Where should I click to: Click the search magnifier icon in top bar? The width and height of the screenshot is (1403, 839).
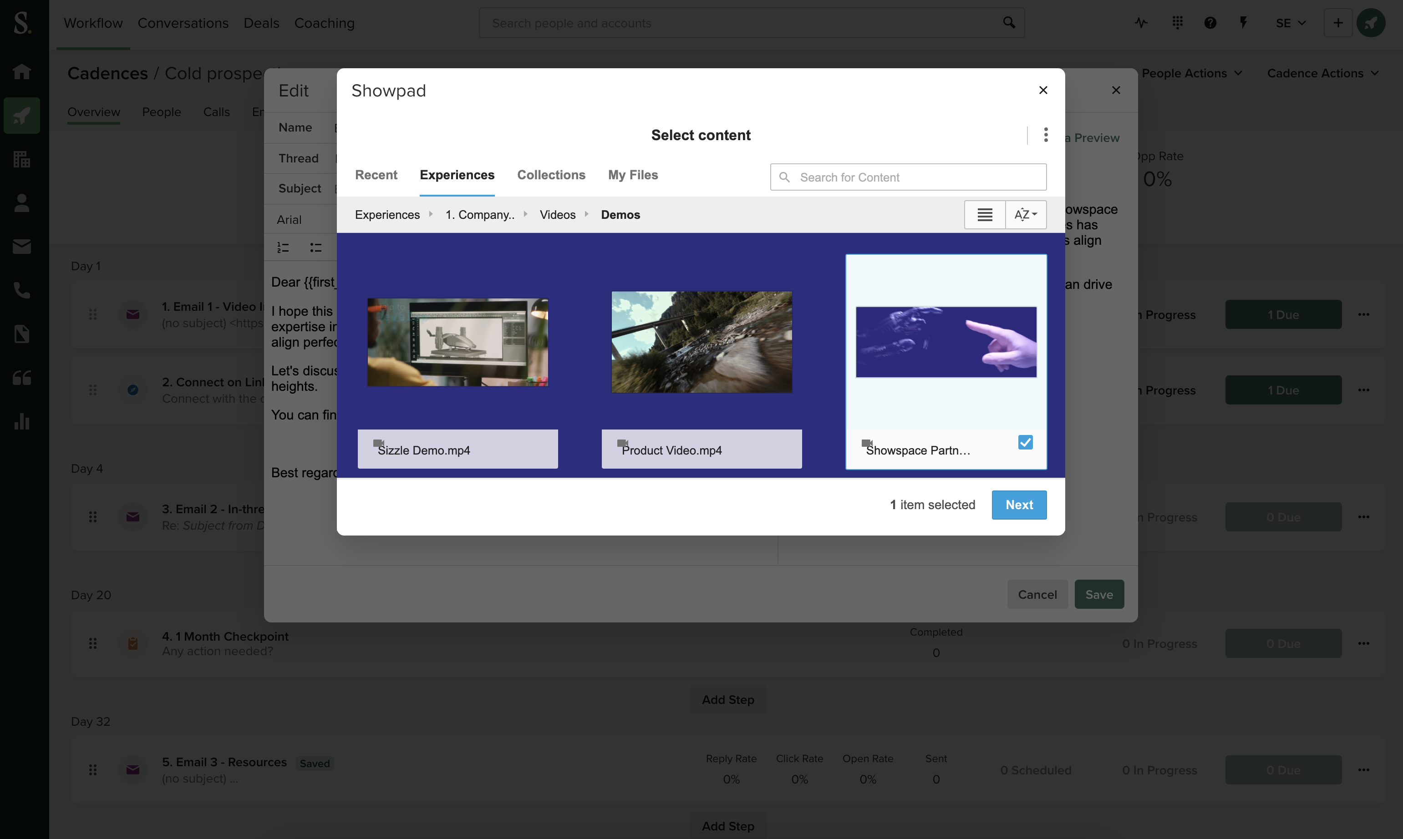1009,23
